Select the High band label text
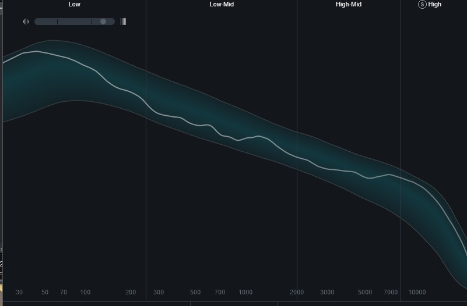Screen dimensions: 467x306 435,5
